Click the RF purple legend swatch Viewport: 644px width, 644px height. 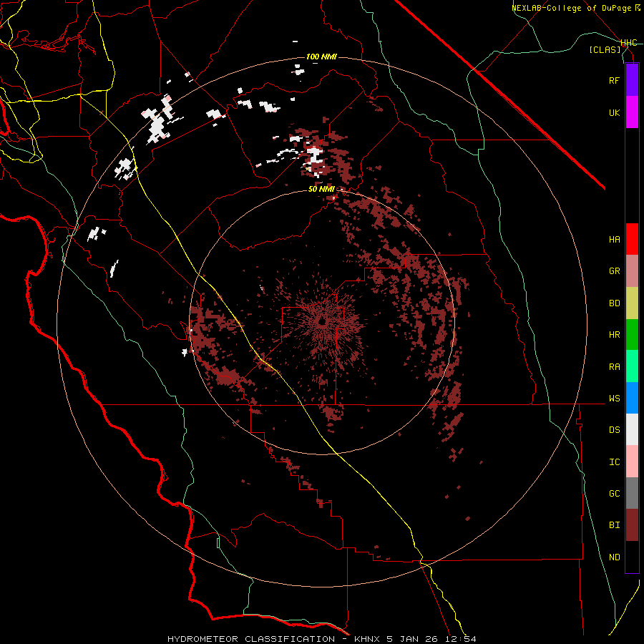[632, 80]
